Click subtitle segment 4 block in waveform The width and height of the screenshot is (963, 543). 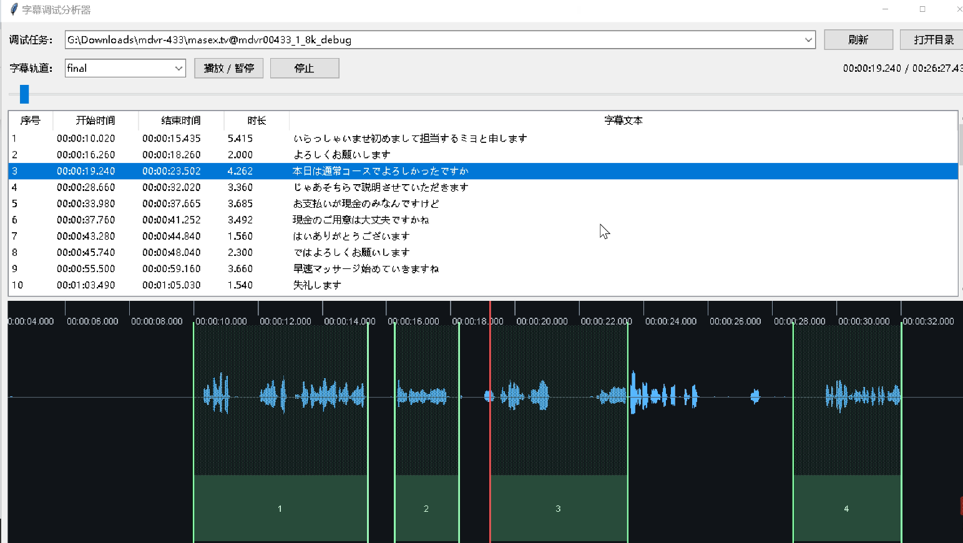tap(847, 509)
